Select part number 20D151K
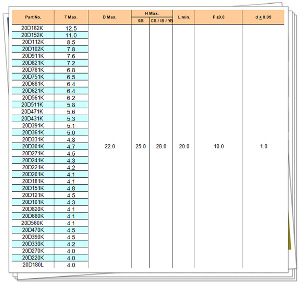The image size is (301, 283). coord(33,188)
